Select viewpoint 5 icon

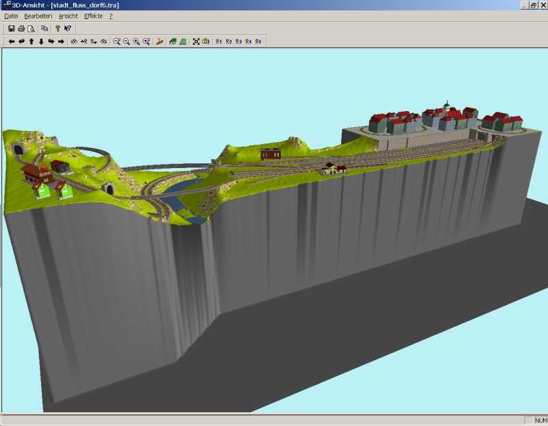(258, 42)
